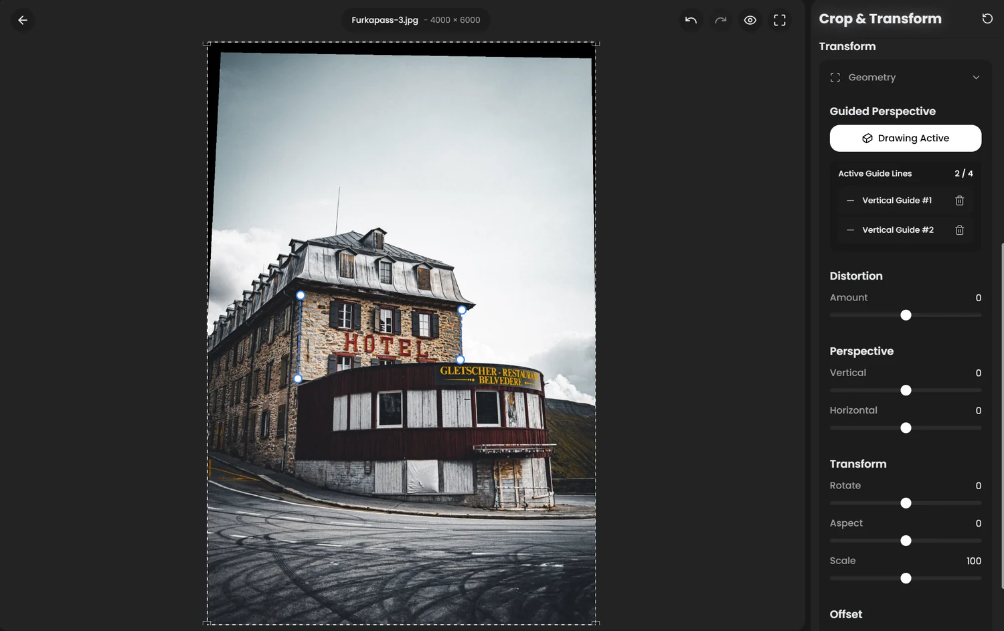1004x631 pixels.
Task: Undo the last edit
Action: [691, 20]
